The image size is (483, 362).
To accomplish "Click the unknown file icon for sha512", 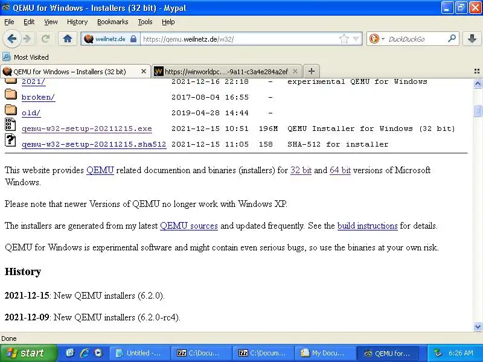I will click(10, 140).
